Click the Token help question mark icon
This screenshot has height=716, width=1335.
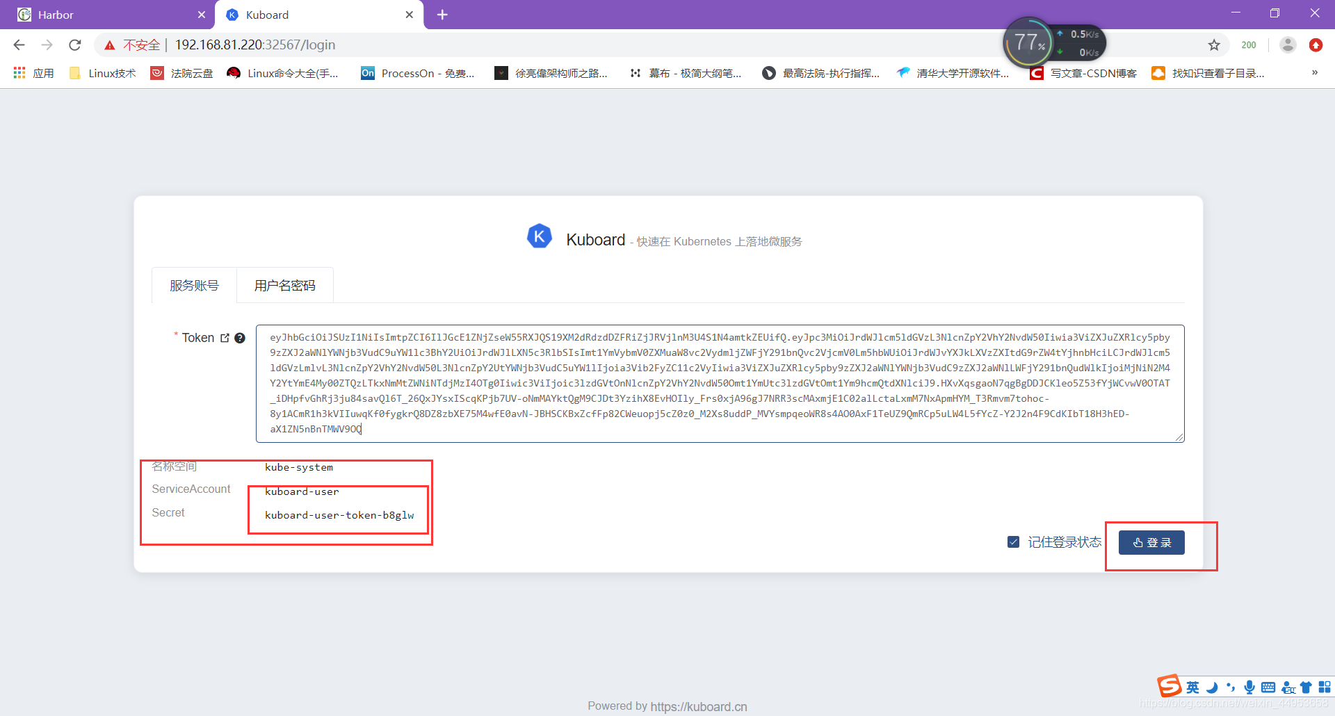point(240,338)
